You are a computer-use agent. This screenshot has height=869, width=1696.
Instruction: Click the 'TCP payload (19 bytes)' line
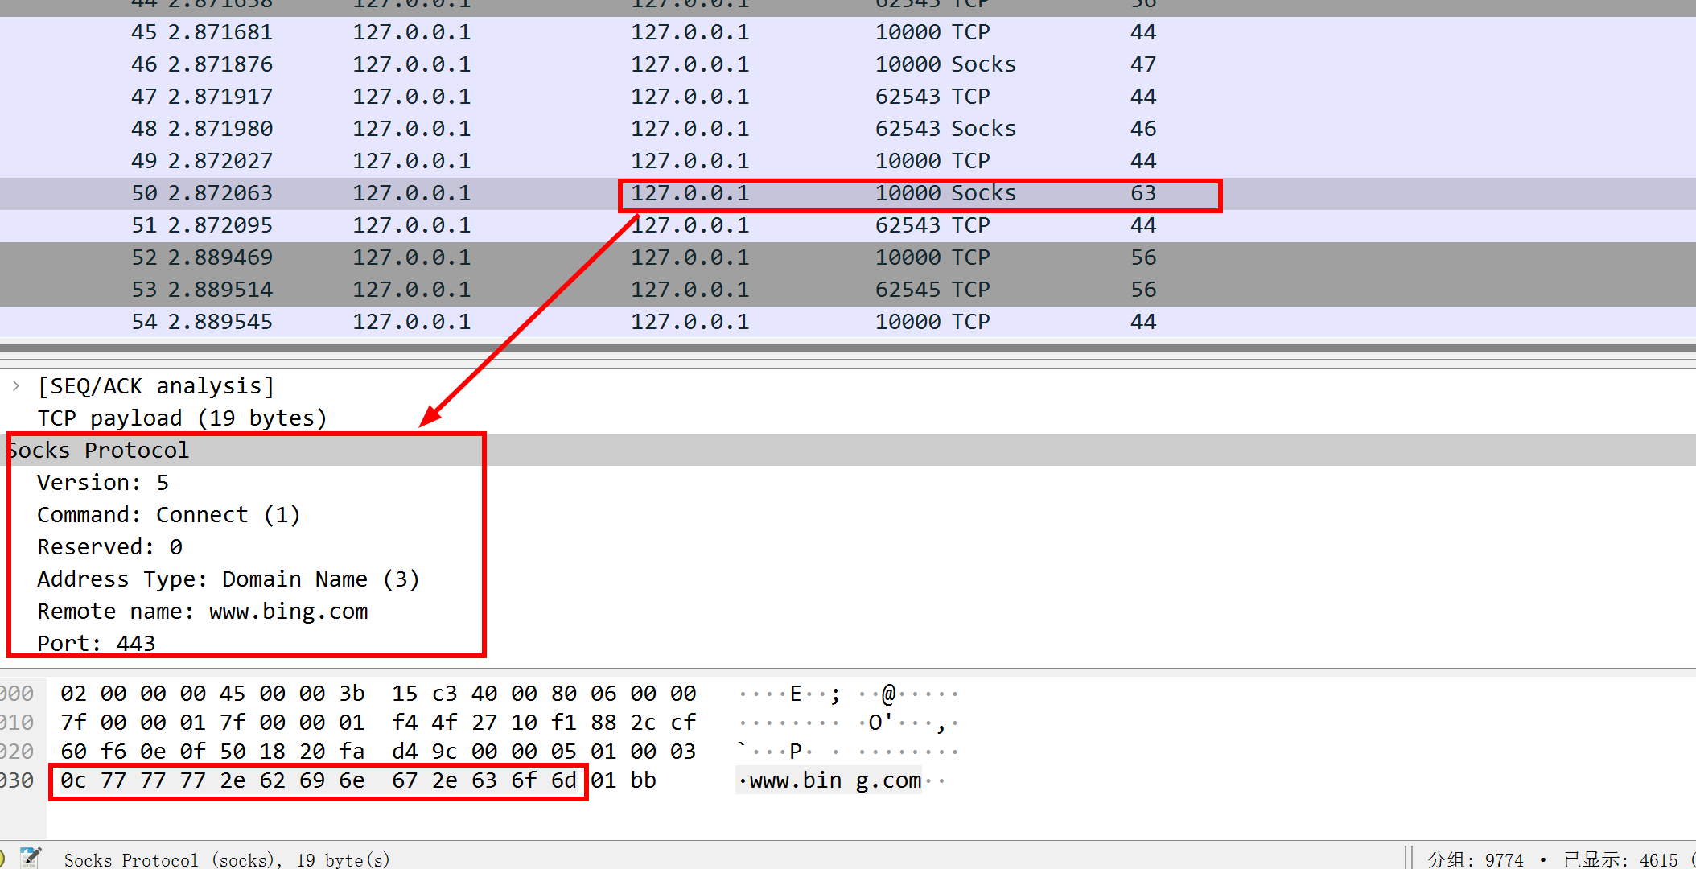[183, 418]
